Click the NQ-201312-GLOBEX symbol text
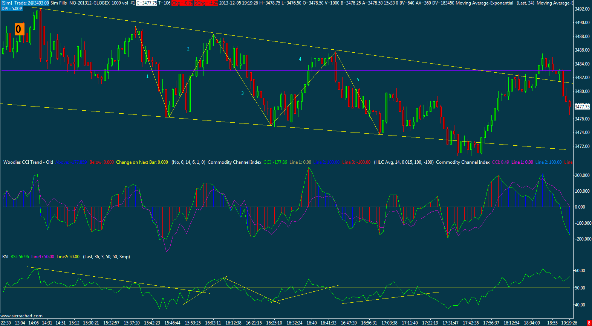 90,3
